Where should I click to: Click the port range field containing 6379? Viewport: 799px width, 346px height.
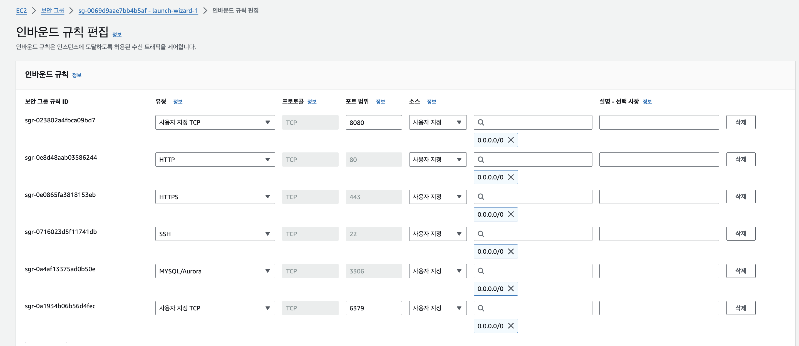[373, 308]
